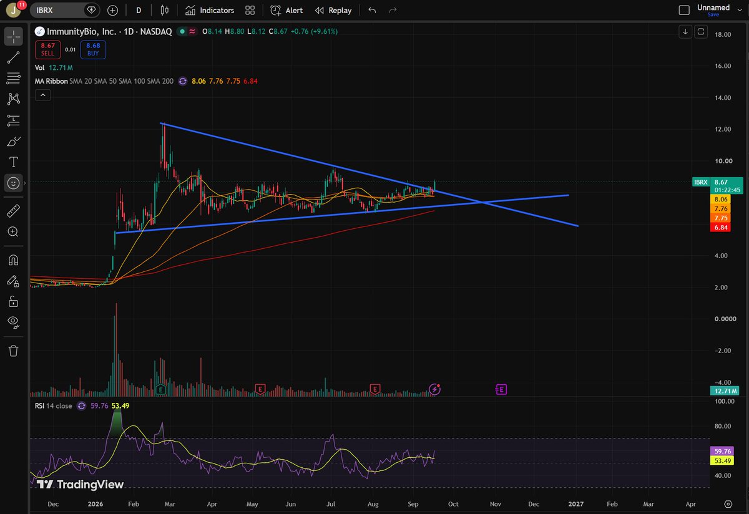Click the MA Ribbon loading indicator icon
Screen dimensions: 749x514
tap(182, 80)
